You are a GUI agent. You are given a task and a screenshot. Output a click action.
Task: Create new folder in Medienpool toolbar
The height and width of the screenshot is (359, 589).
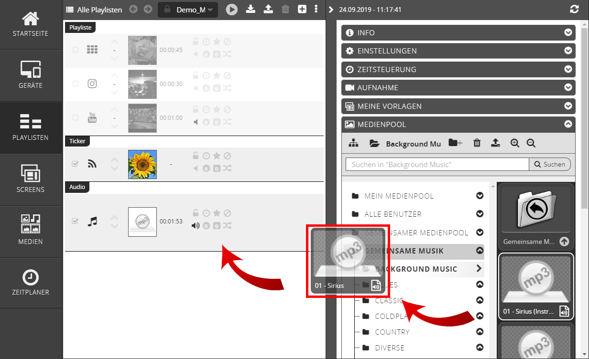(455, 143)
